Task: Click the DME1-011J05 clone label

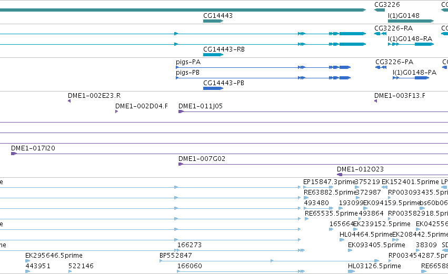Action: [201, 106]
